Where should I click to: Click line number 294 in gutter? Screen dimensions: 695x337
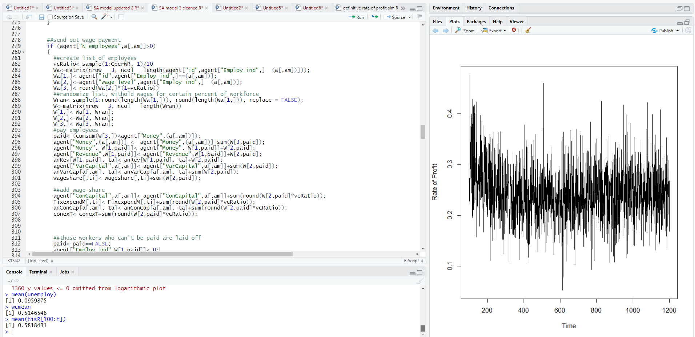[16, 136]
